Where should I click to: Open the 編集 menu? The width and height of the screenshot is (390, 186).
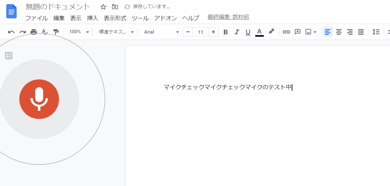pos(59,18)
